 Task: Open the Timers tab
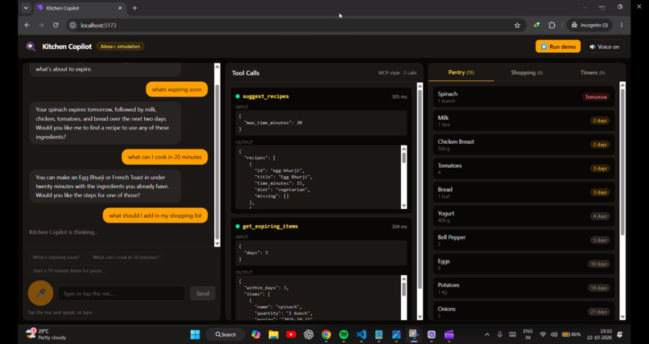coord(593,72)
